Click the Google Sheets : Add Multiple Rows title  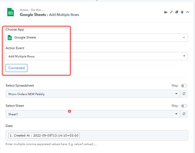click(x=49, y=15)
